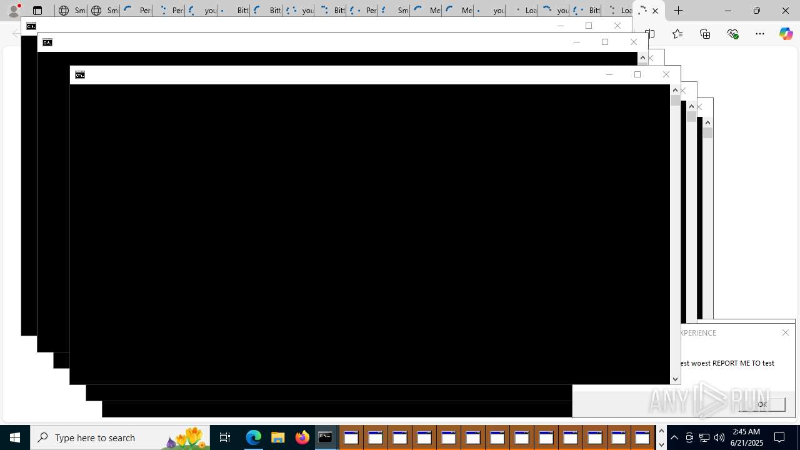Minimize the front console window
Screen dimensions: 800x450
pyautogui.click(x=609, y=75)
